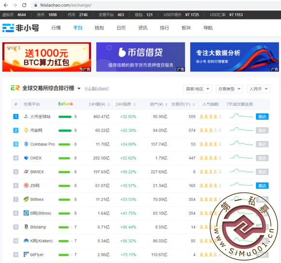
Task: Click rank badge number 3
Action: tap(16, 144)
